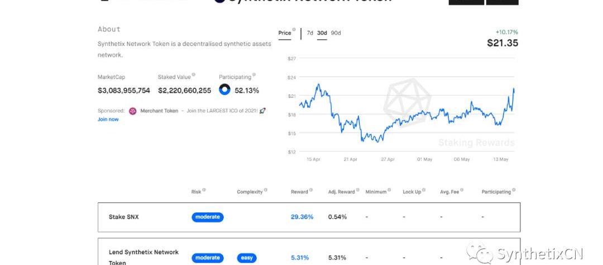Open the Join now sponsored link
The image size is (603, 265).
click(108, 120)
